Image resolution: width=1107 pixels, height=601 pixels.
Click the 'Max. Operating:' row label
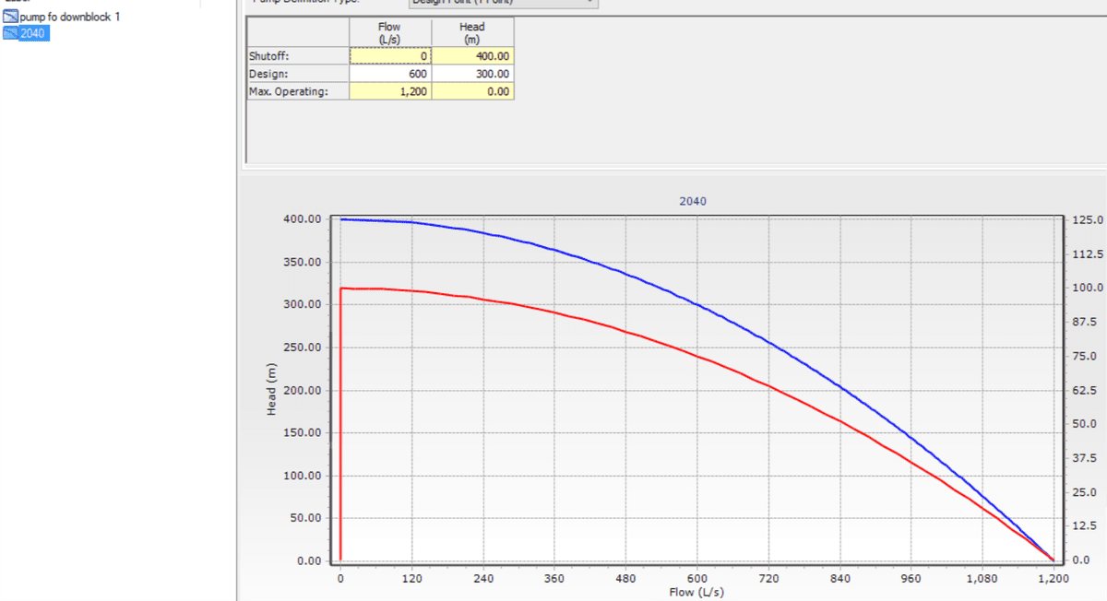click(x=297, y=91)
